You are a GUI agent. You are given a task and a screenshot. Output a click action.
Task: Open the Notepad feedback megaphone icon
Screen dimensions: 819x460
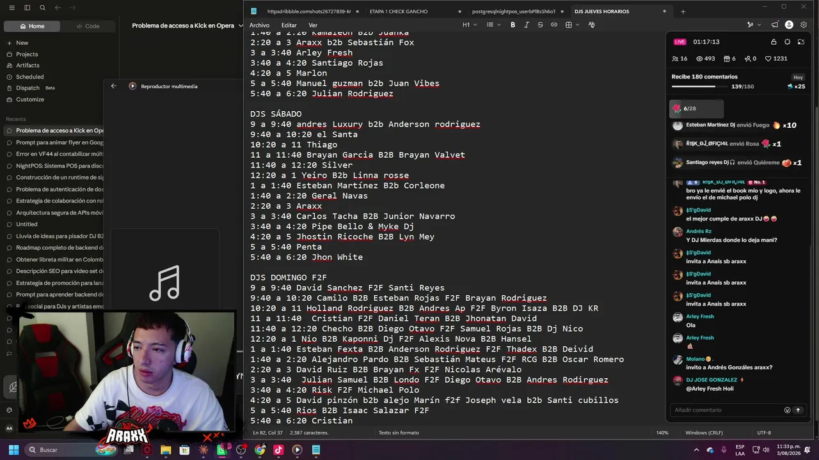[775, 25]
